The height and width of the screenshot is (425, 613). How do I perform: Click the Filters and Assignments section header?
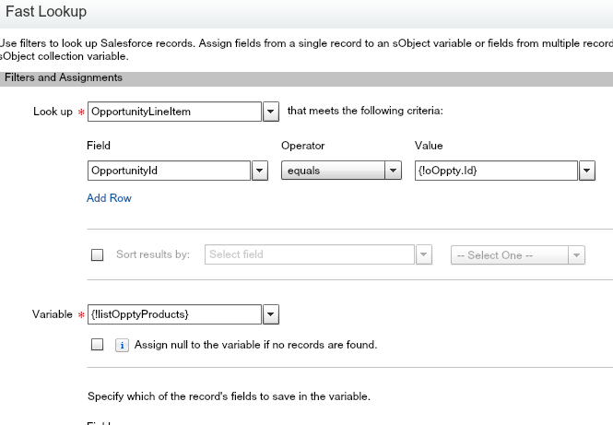click(64, 78)
